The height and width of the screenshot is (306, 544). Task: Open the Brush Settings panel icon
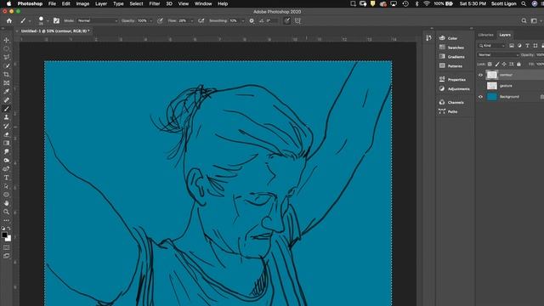coord(56,20)
